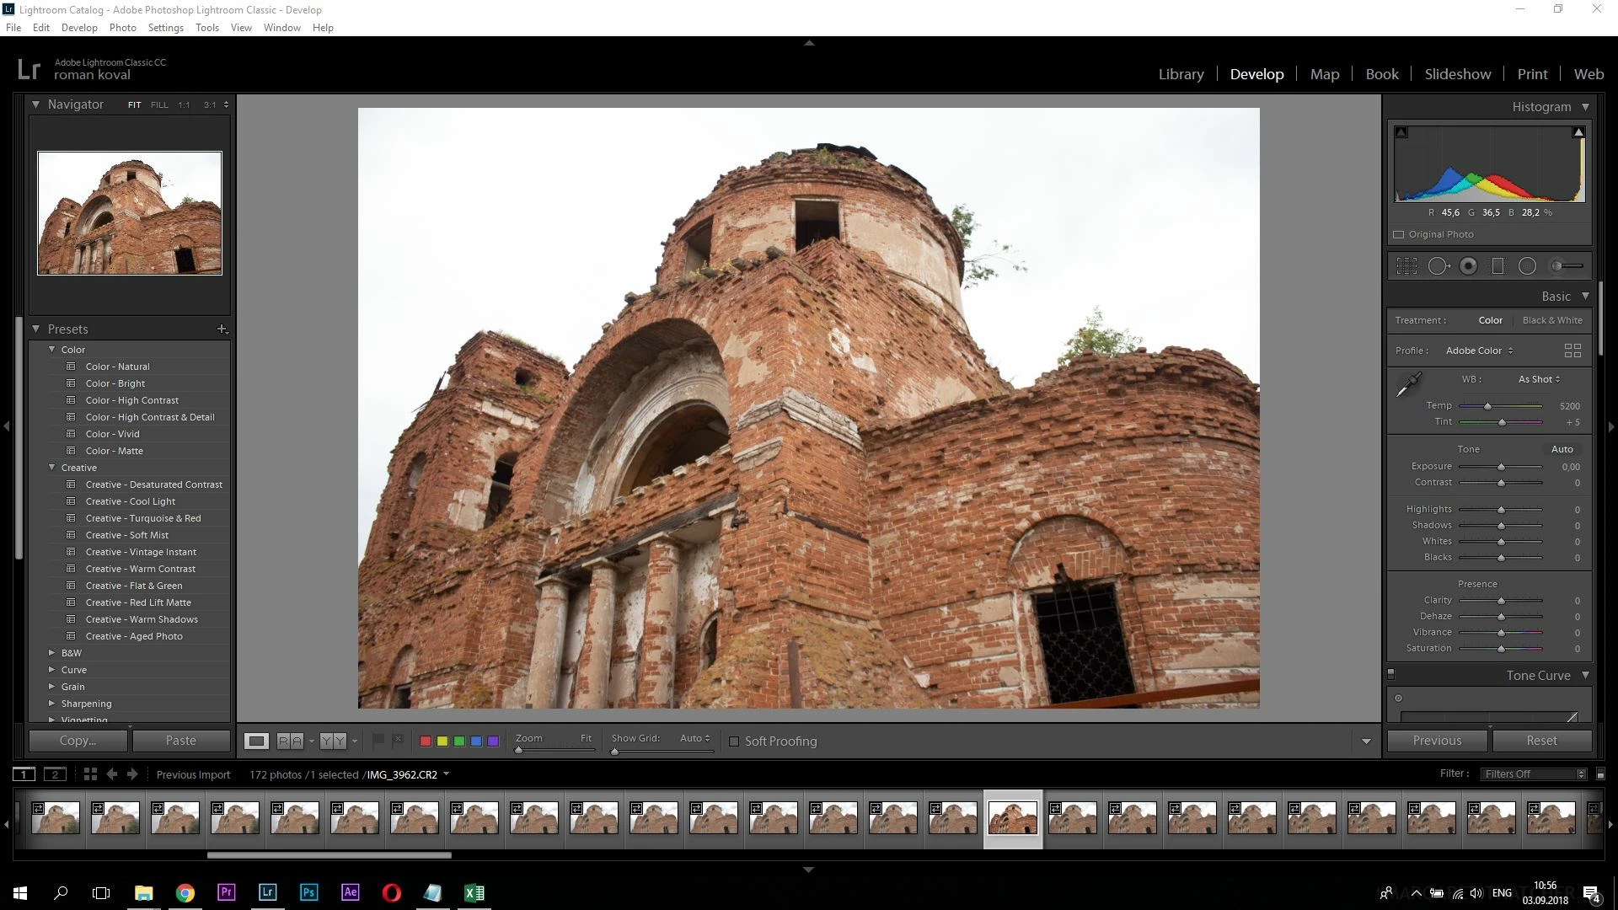
Task: Select the Spot Removal tool
Action: click(1439, 266)
